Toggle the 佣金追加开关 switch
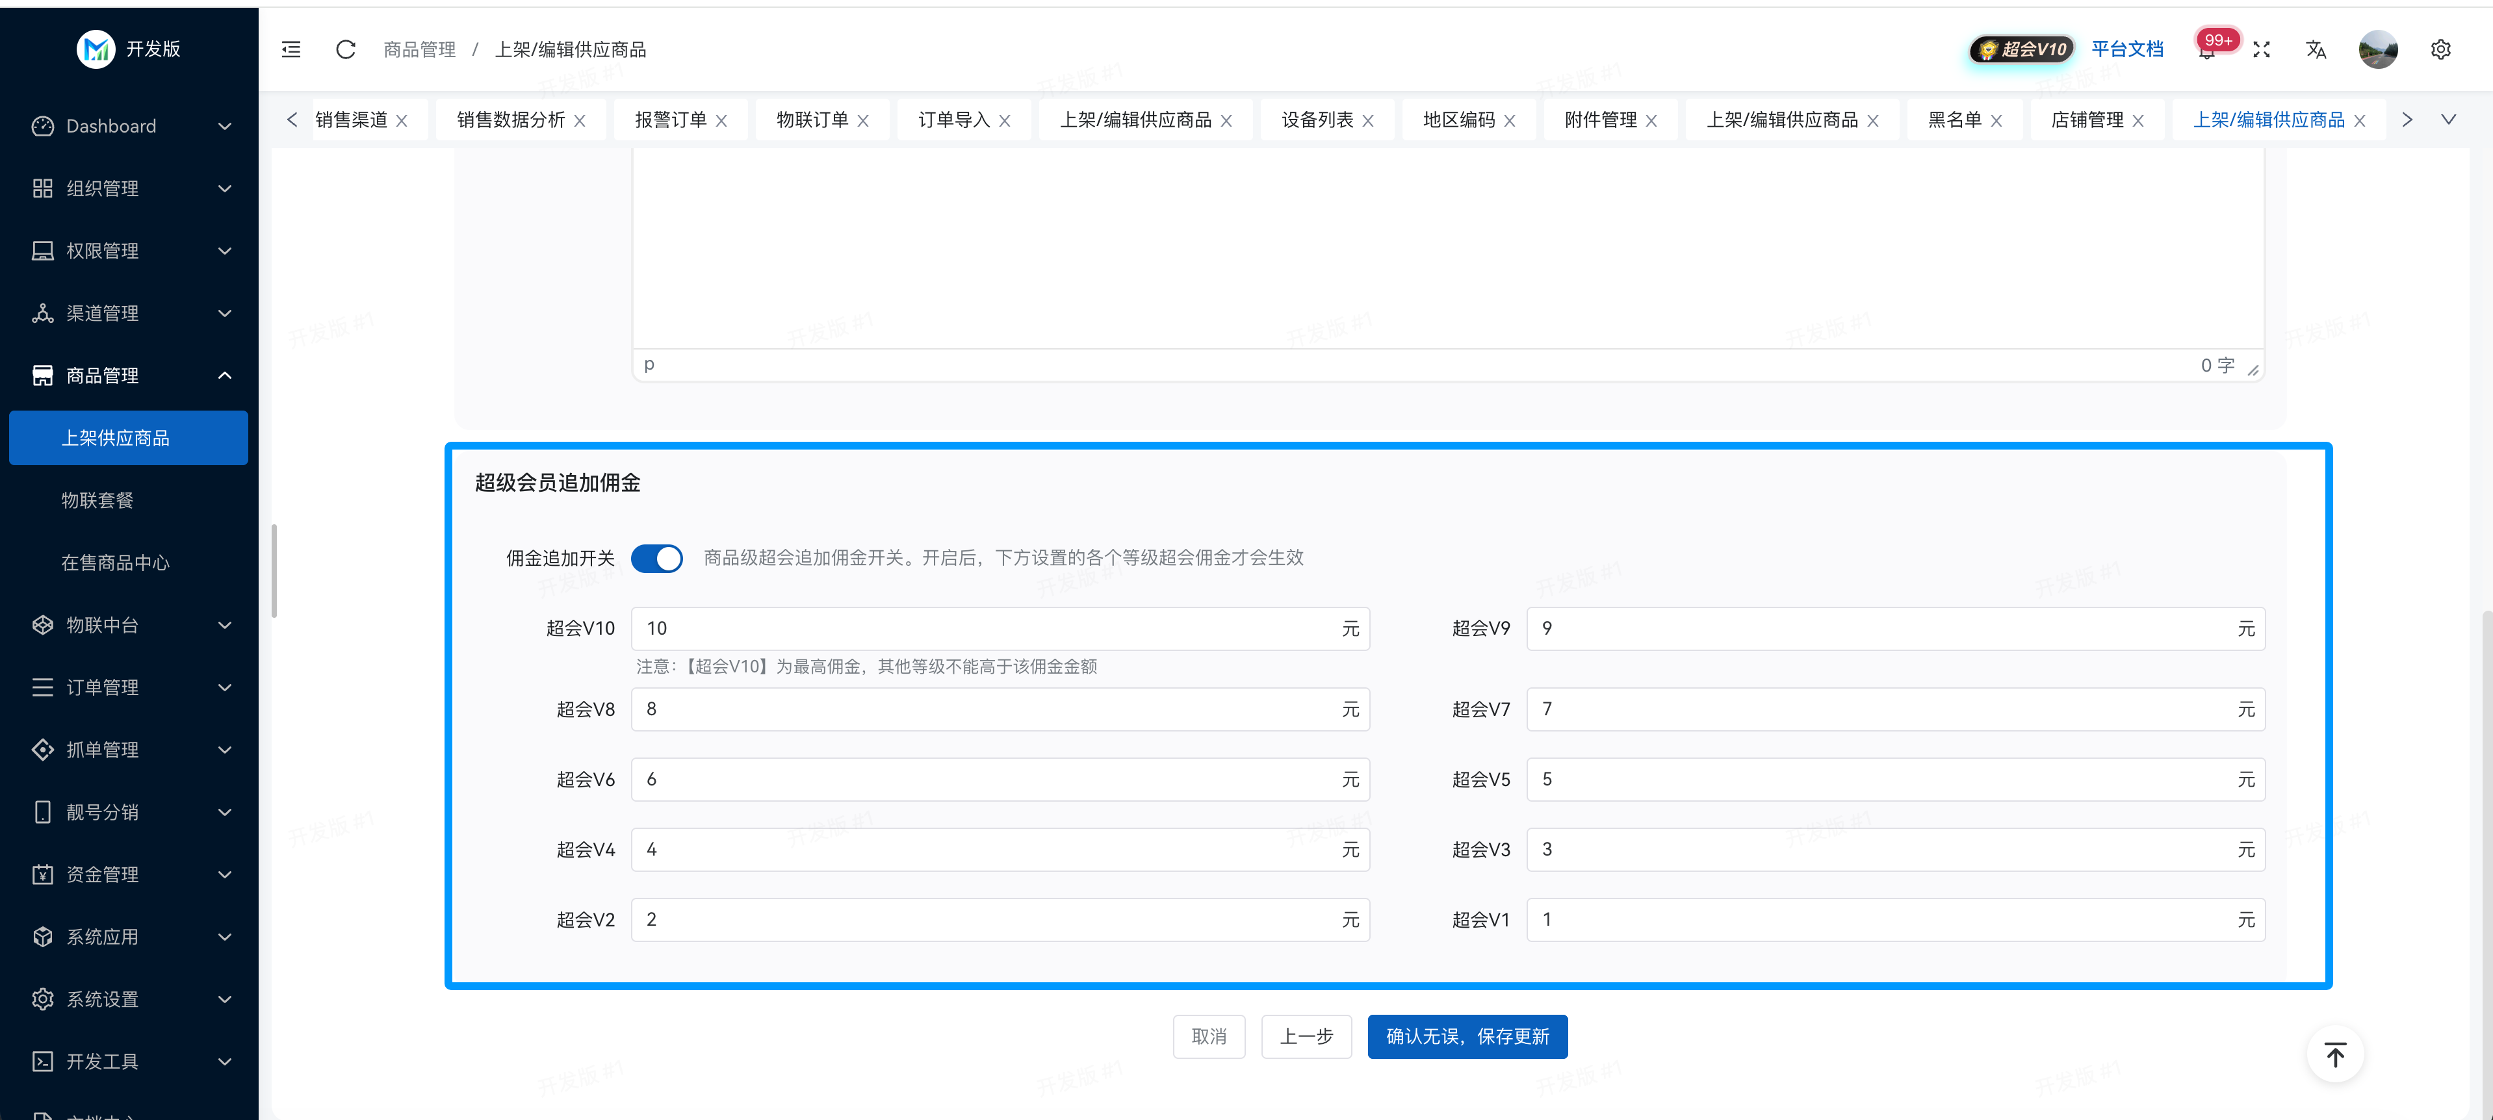This screenshot has height=1120, width=2493. 656,558
